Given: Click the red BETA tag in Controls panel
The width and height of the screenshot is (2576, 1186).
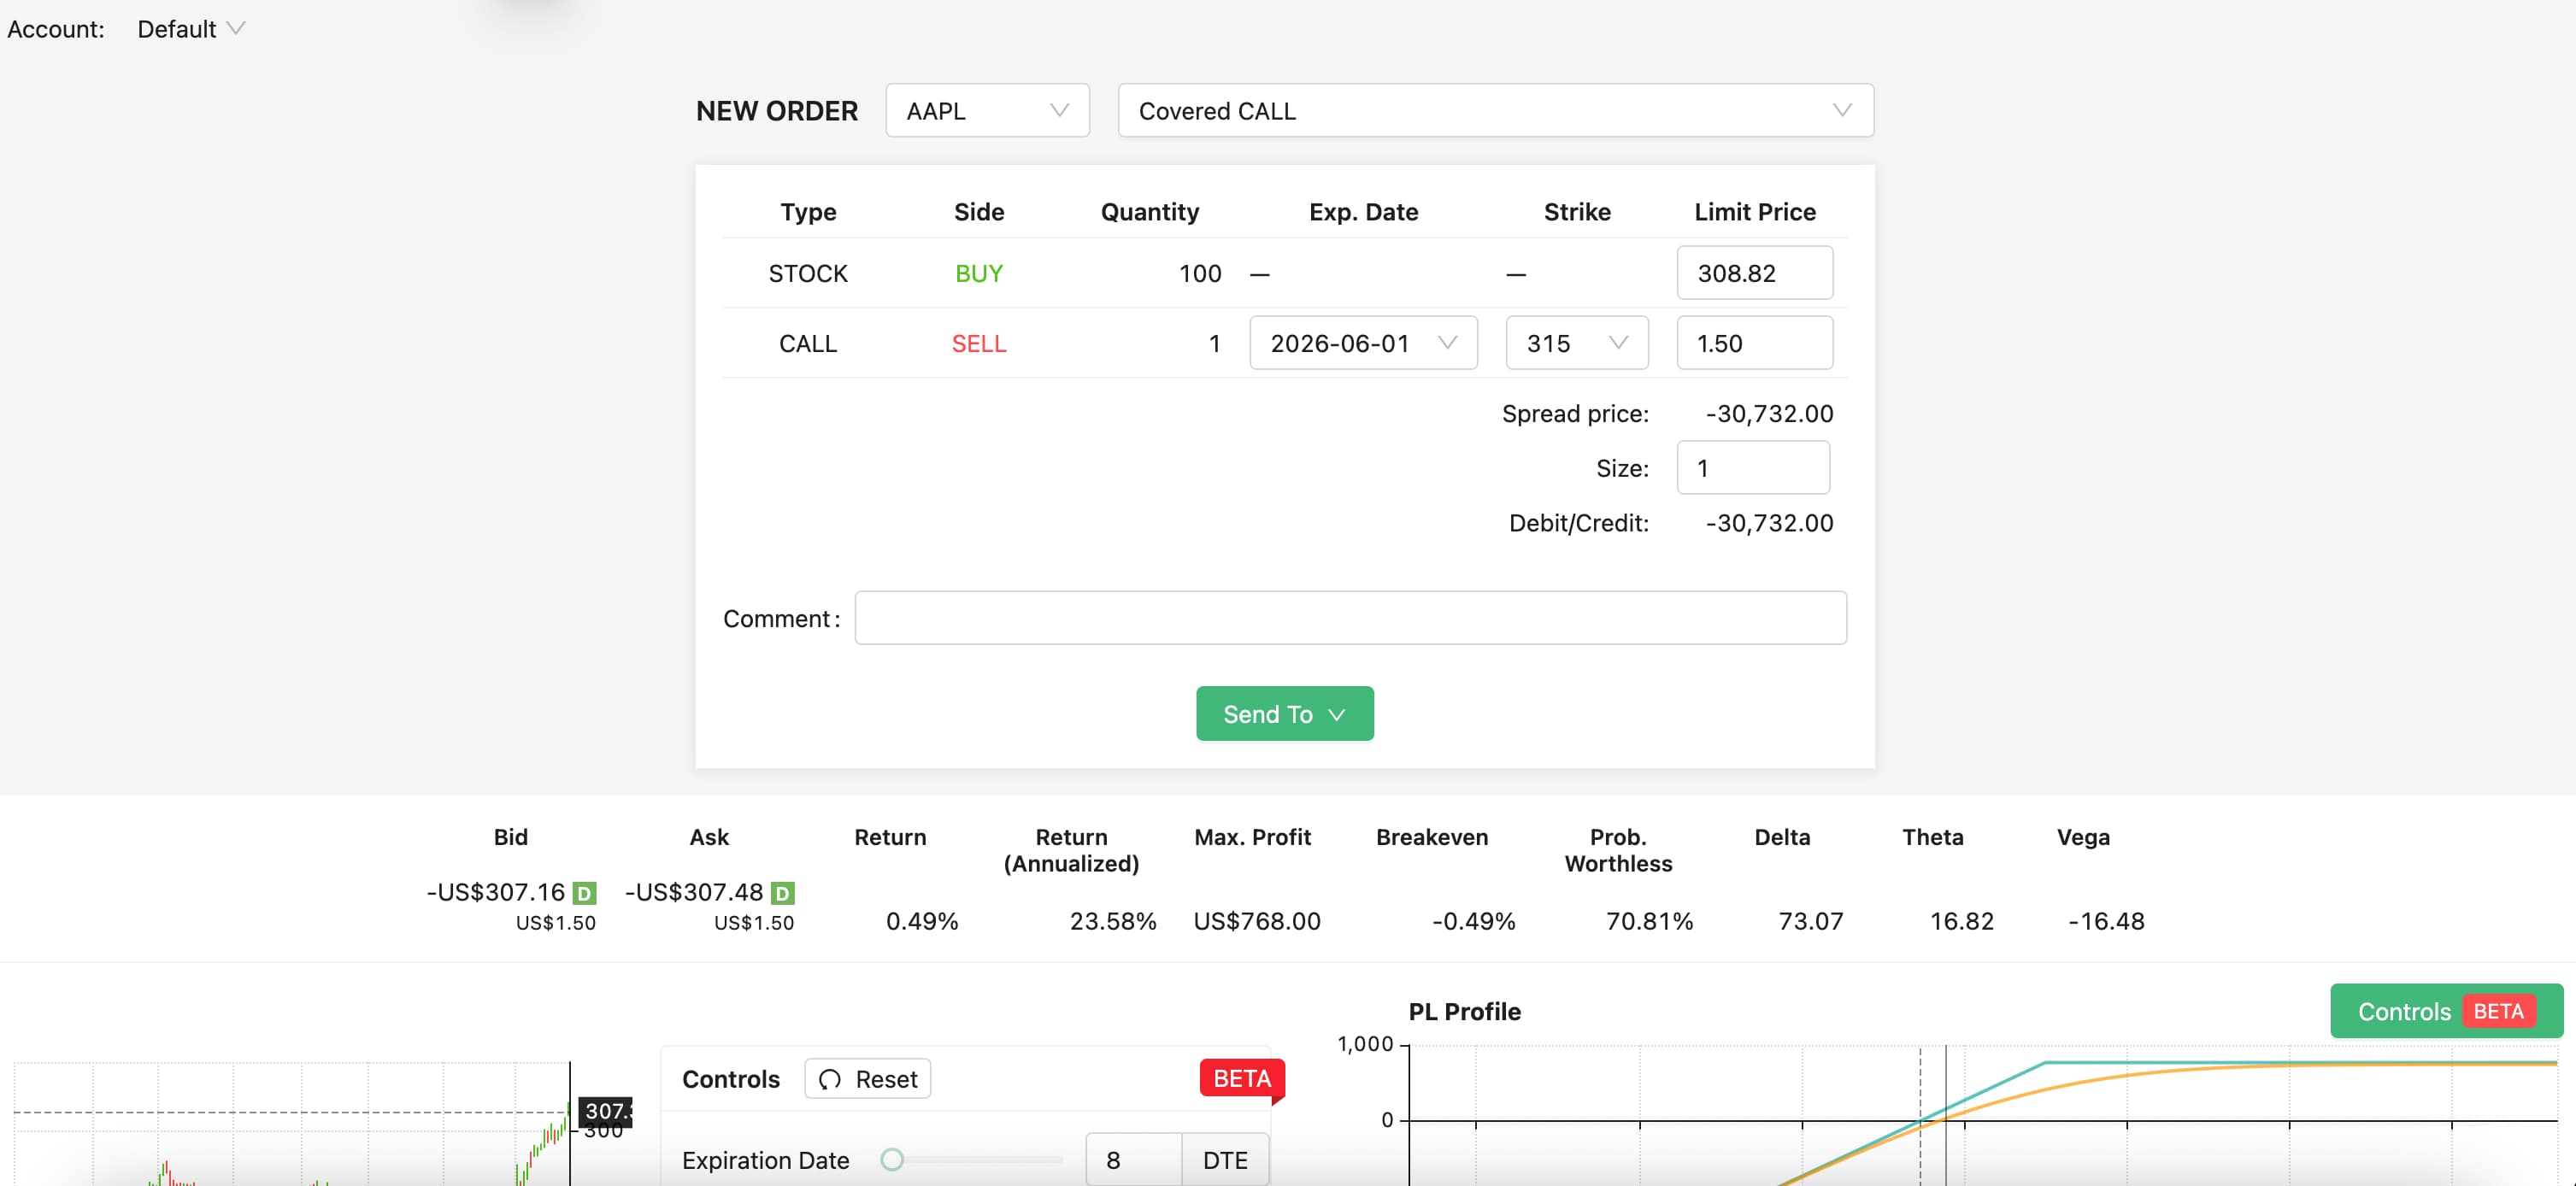Looking at the screenshot, I should pos(1241,1078).
